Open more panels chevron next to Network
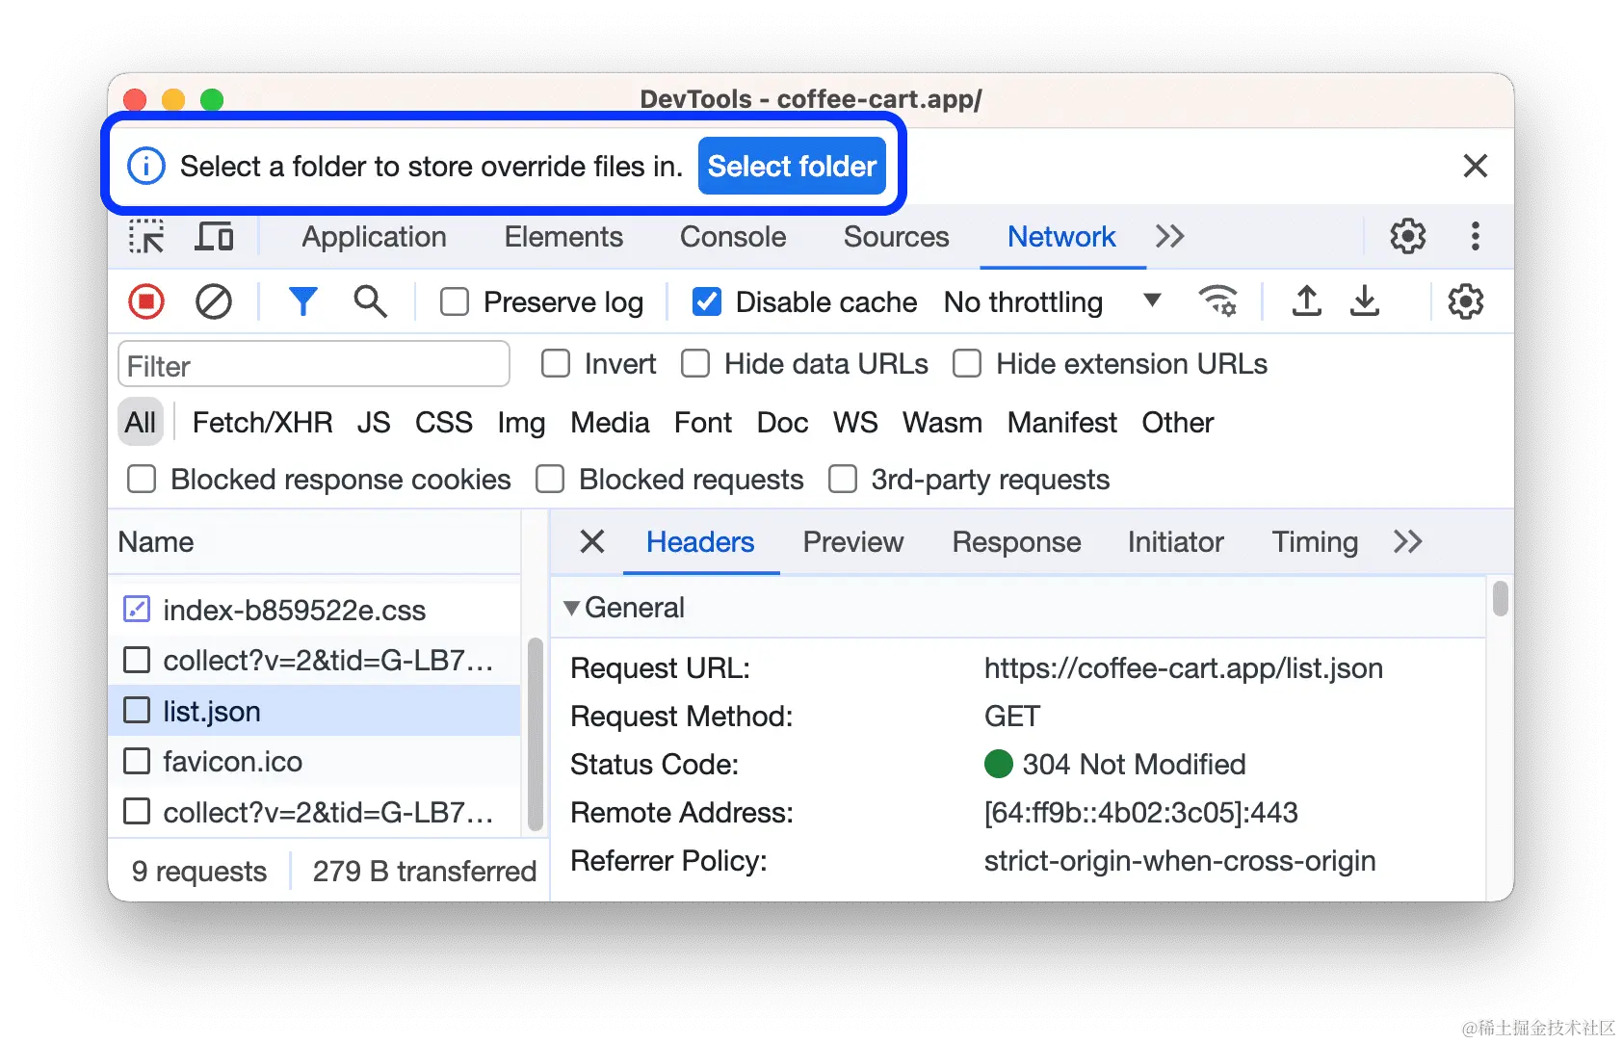Viewport: 1622px width, 1044px height. click(1169, 236)
